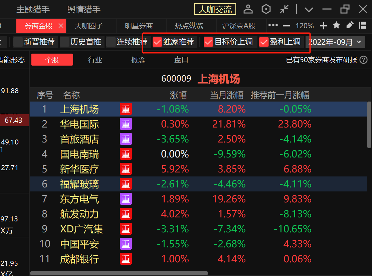Screen dimensions: 372x276
Task: Sort by the 推荐前一月涨幅 column header
Action: point(280,95)
